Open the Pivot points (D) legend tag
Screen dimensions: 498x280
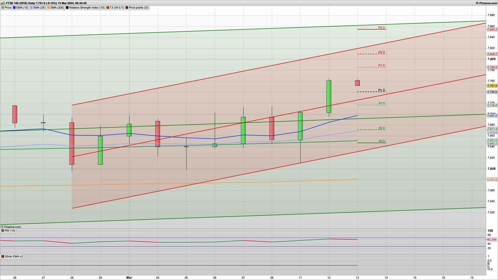(137, 8)
